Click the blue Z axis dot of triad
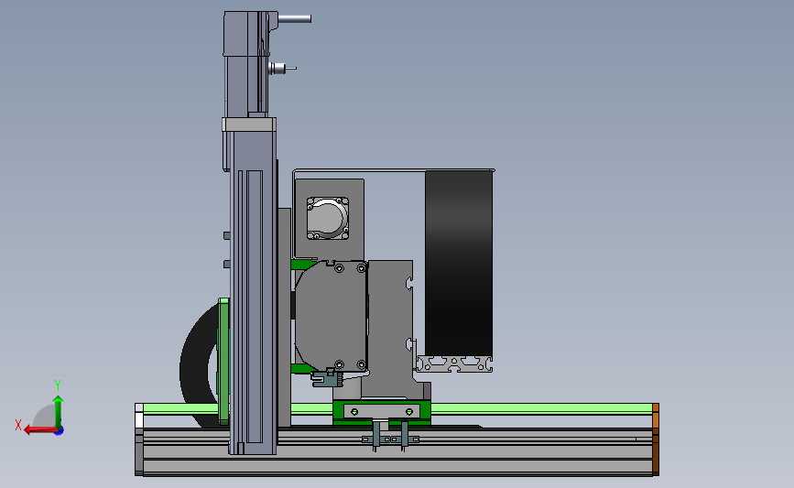 click(60, 431)
